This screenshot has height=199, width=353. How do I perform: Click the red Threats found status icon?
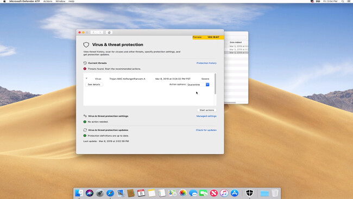click(x=85, y=69)
